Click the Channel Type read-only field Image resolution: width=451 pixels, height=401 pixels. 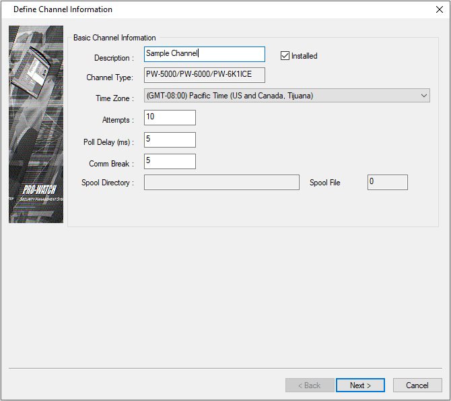tap(205, 75)
